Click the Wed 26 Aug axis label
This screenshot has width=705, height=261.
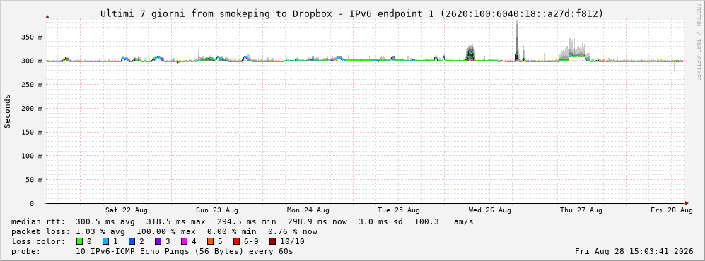point(489,210)
